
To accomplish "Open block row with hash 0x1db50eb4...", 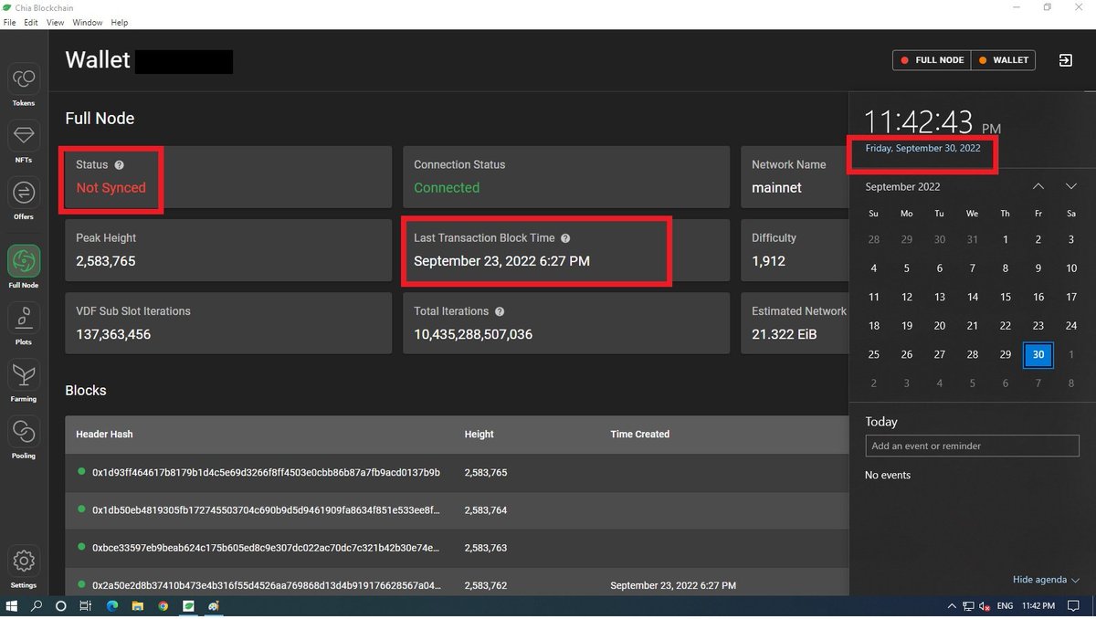I will [457, 510].
